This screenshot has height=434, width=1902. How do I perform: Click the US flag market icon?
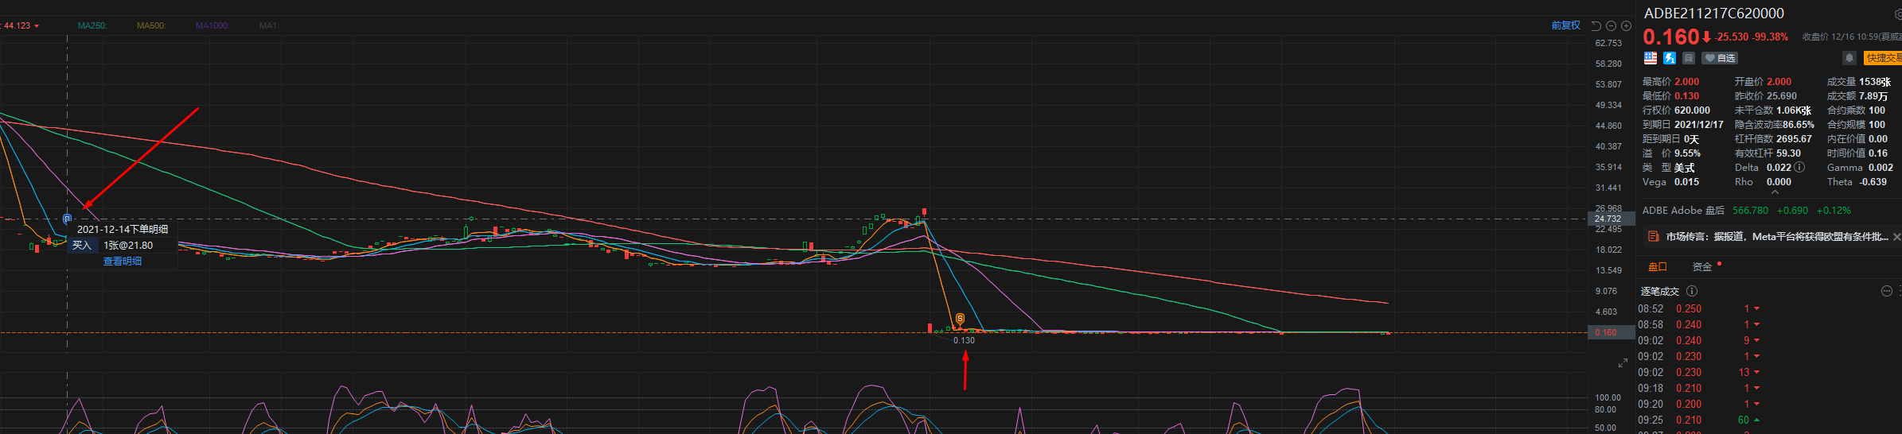[x=1651, y=58]
